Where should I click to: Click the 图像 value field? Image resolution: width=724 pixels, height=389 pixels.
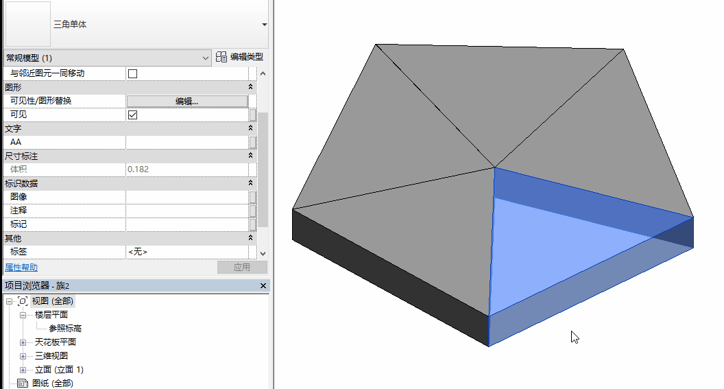tap(187, 197)
